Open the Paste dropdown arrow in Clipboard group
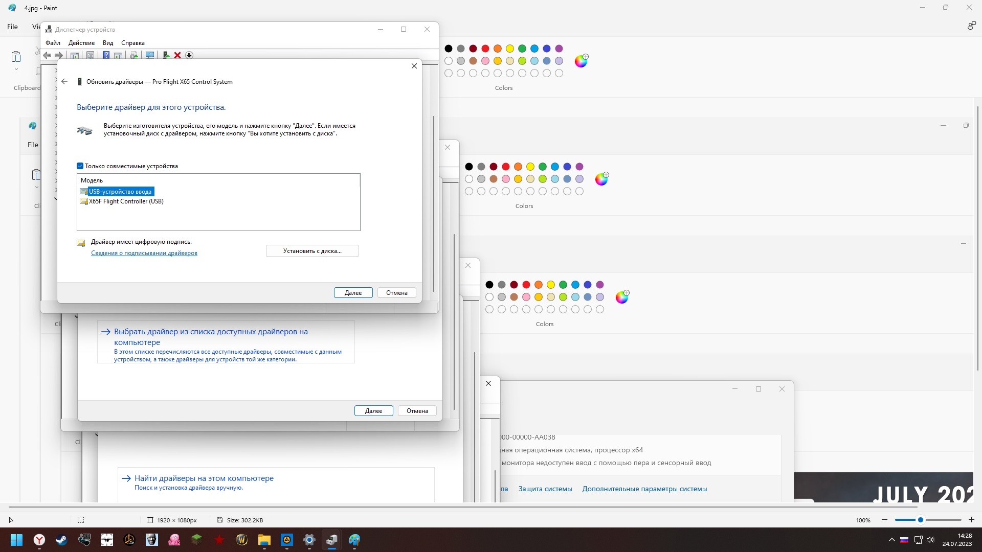982x552 pixels. (x=16, y=69)
